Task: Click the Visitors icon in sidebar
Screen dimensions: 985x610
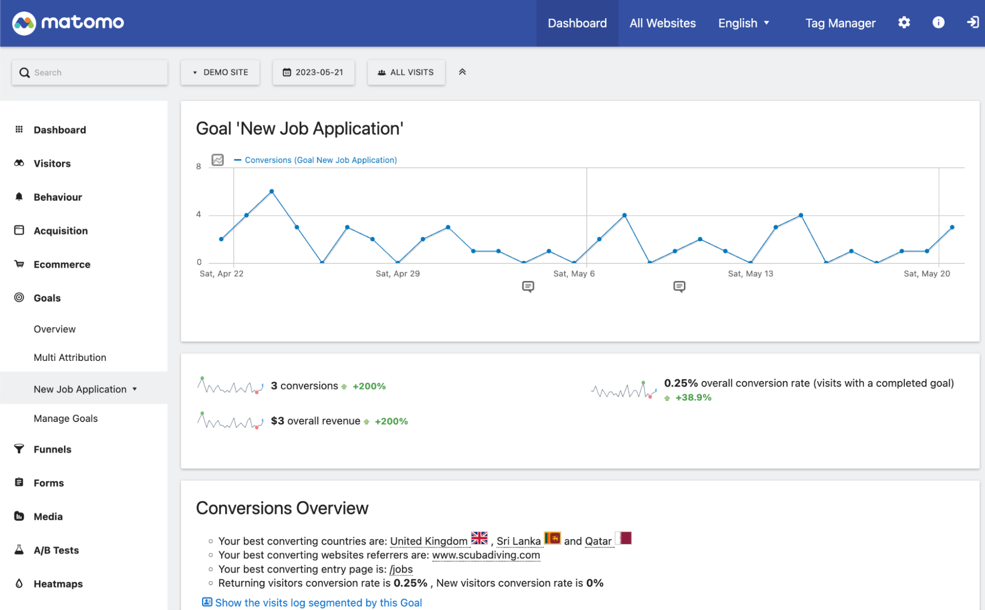Action: tap(19, 163)
